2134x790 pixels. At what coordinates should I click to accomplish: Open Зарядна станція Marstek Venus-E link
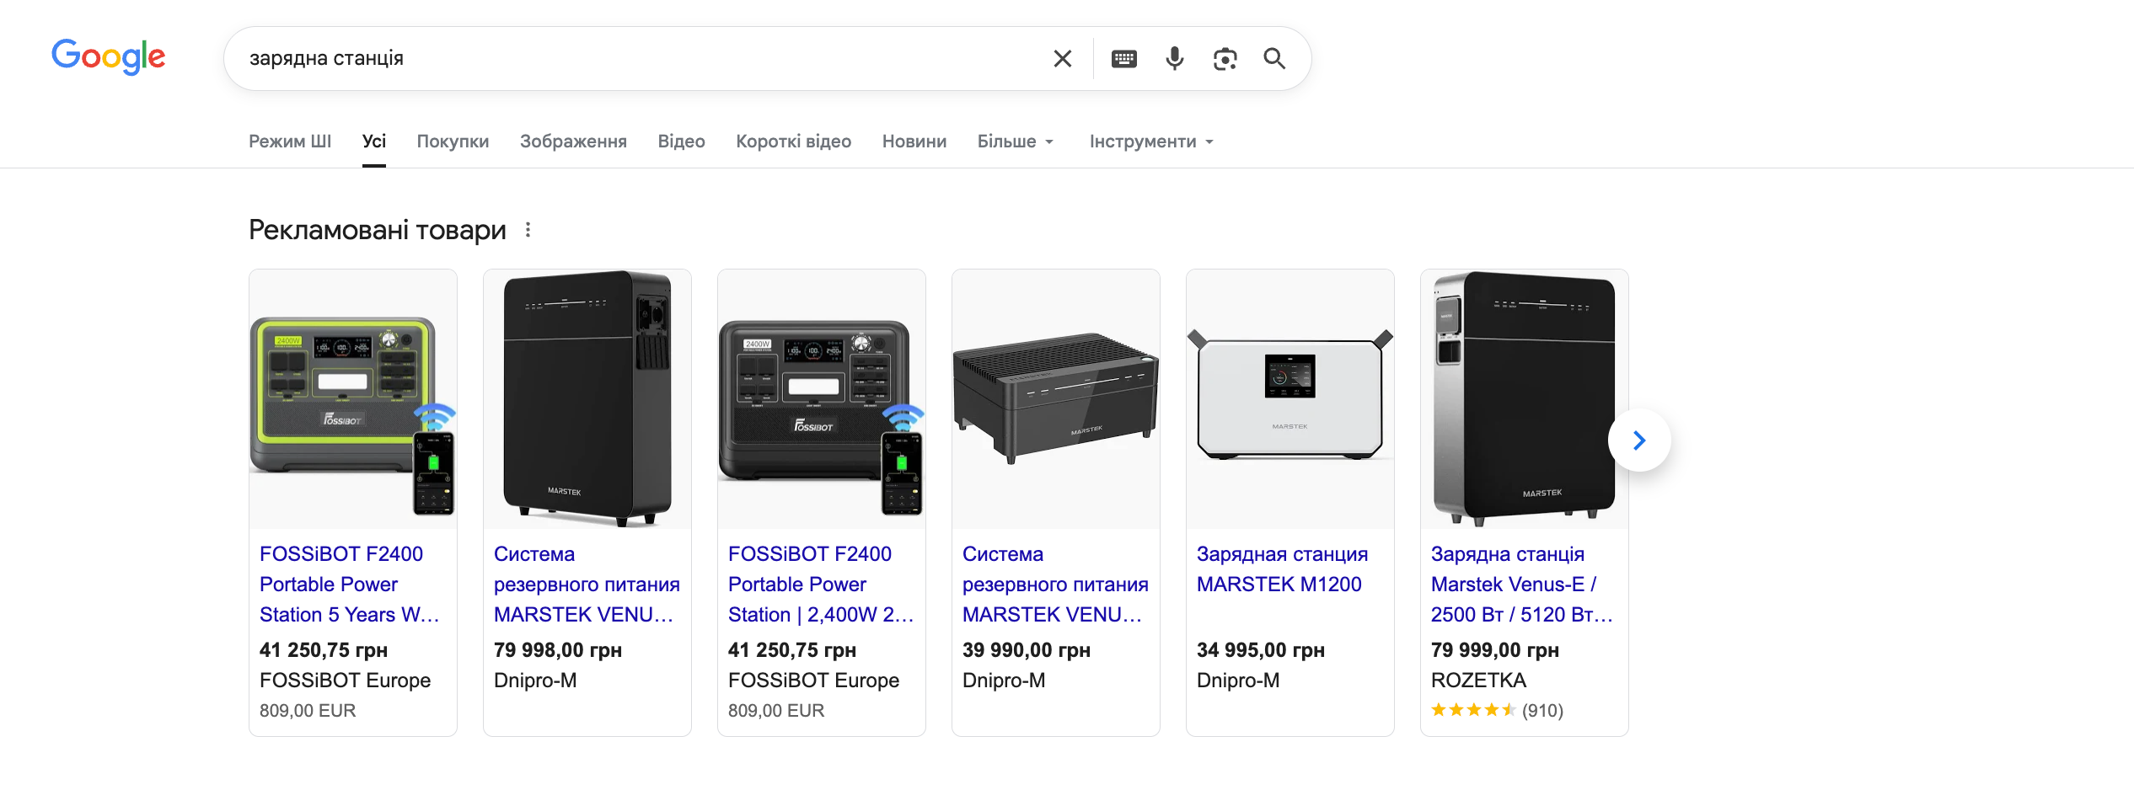click(1522, 584)
